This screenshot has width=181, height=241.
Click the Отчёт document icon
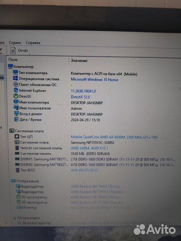coord(13,50)
